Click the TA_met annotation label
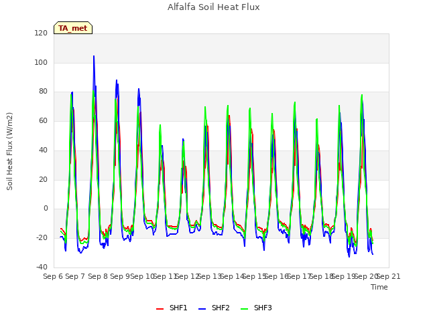The image size is (429, 321). pyautogui.click(x=73, y=28)
